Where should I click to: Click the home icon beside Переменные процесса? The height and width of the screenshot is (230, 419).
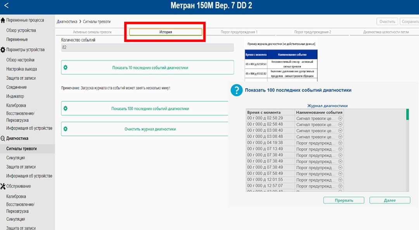(3, 20)
